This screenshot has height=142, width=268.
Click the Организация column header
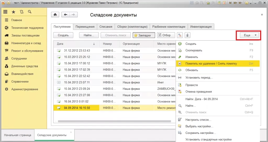coord(136,44)
